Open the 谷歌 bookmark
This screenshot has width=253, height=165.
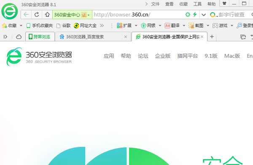click(x=64, y=25)
